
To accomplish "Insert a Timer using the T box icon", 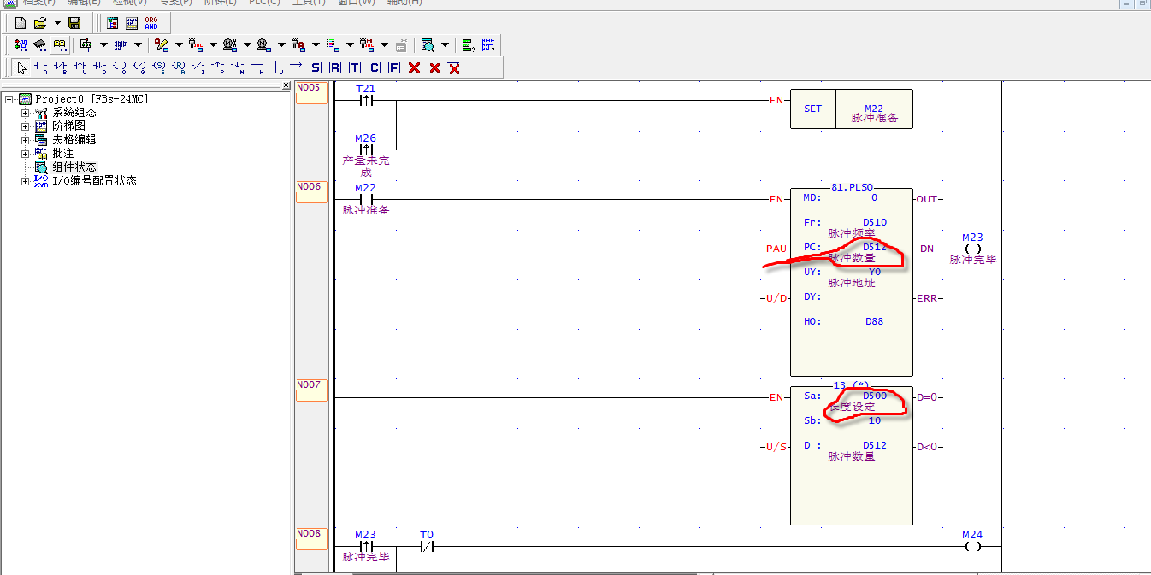I will tap(355, 67).
